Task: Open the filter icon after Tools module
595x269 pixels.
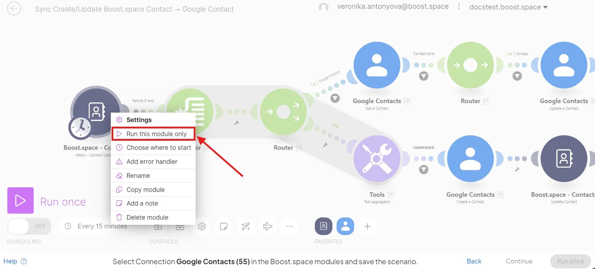Action: point(424,170)
